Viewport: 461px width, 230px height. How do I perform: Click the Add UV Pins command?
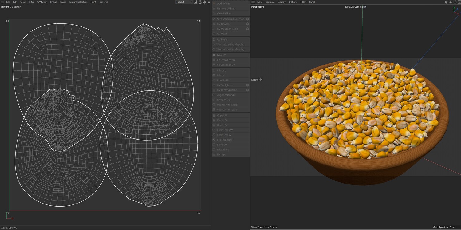[x=230, y=4]
